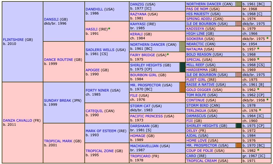
Task: Open the APOGEE (GB) link
Action: (93, 70)
